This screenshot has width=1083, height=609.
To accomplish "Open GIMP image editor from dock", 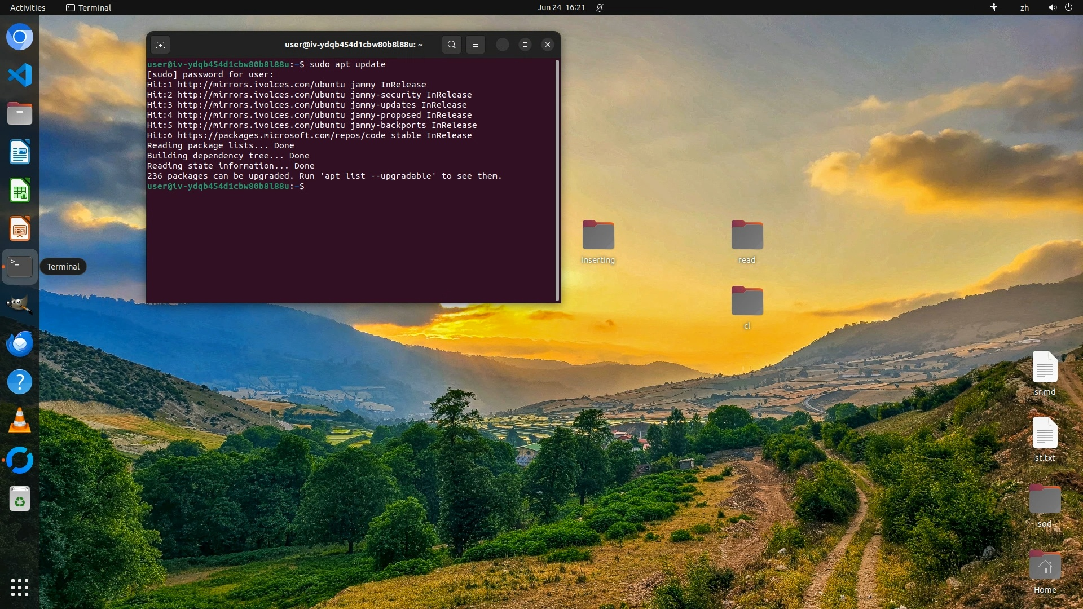I will coord(20,305).
